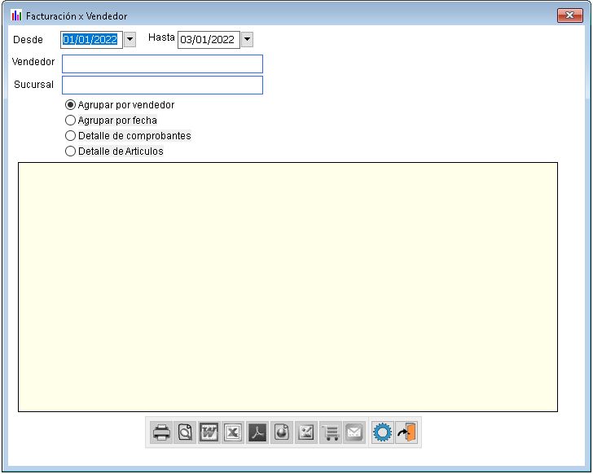Click the printer icon in the toolbar

[161, 432]
